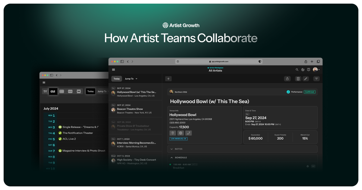This screenshot has width=362, height=190.
Task: Go back in the calendar browser window
Action: 57,75
